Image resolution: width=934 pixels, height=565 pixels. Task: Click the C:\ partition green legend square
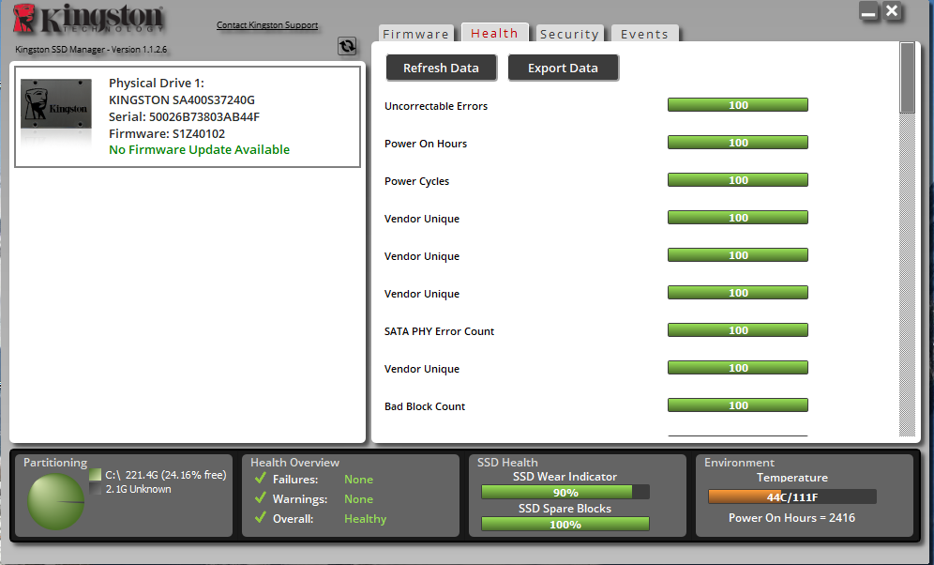point(96,475)
